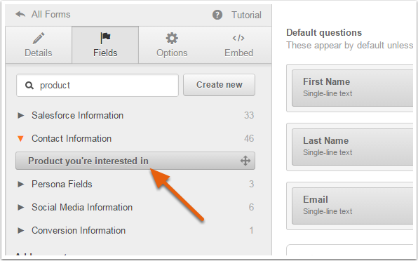Open the Tutorial link
The width and height of the screenshot is (418, 261).
[x=246, y=15]
